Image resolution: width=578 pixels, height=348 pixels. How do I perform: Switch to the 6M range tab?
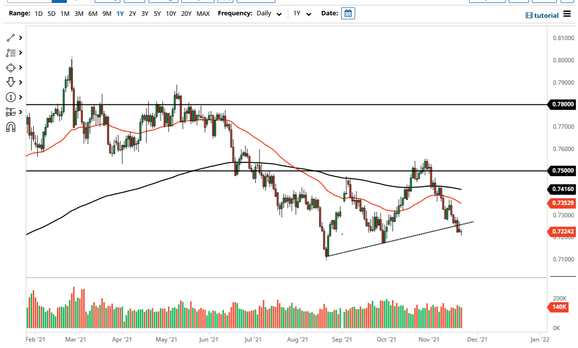pyautogui.click(x=92, y=13)
